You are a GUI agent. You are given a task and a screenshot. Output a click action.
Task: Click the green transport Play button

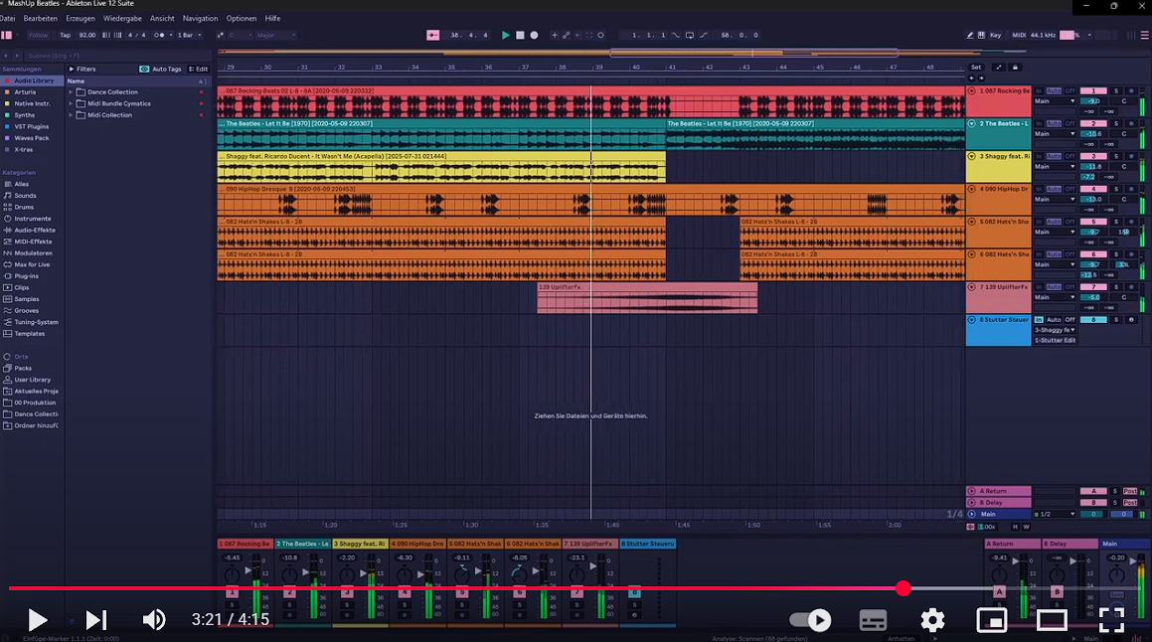(505, 35)
